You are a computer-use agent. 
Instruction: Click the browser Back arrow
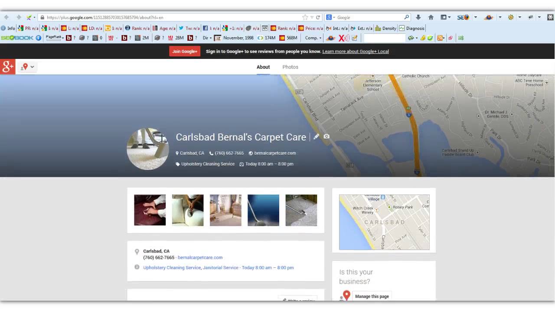(6, 17)
